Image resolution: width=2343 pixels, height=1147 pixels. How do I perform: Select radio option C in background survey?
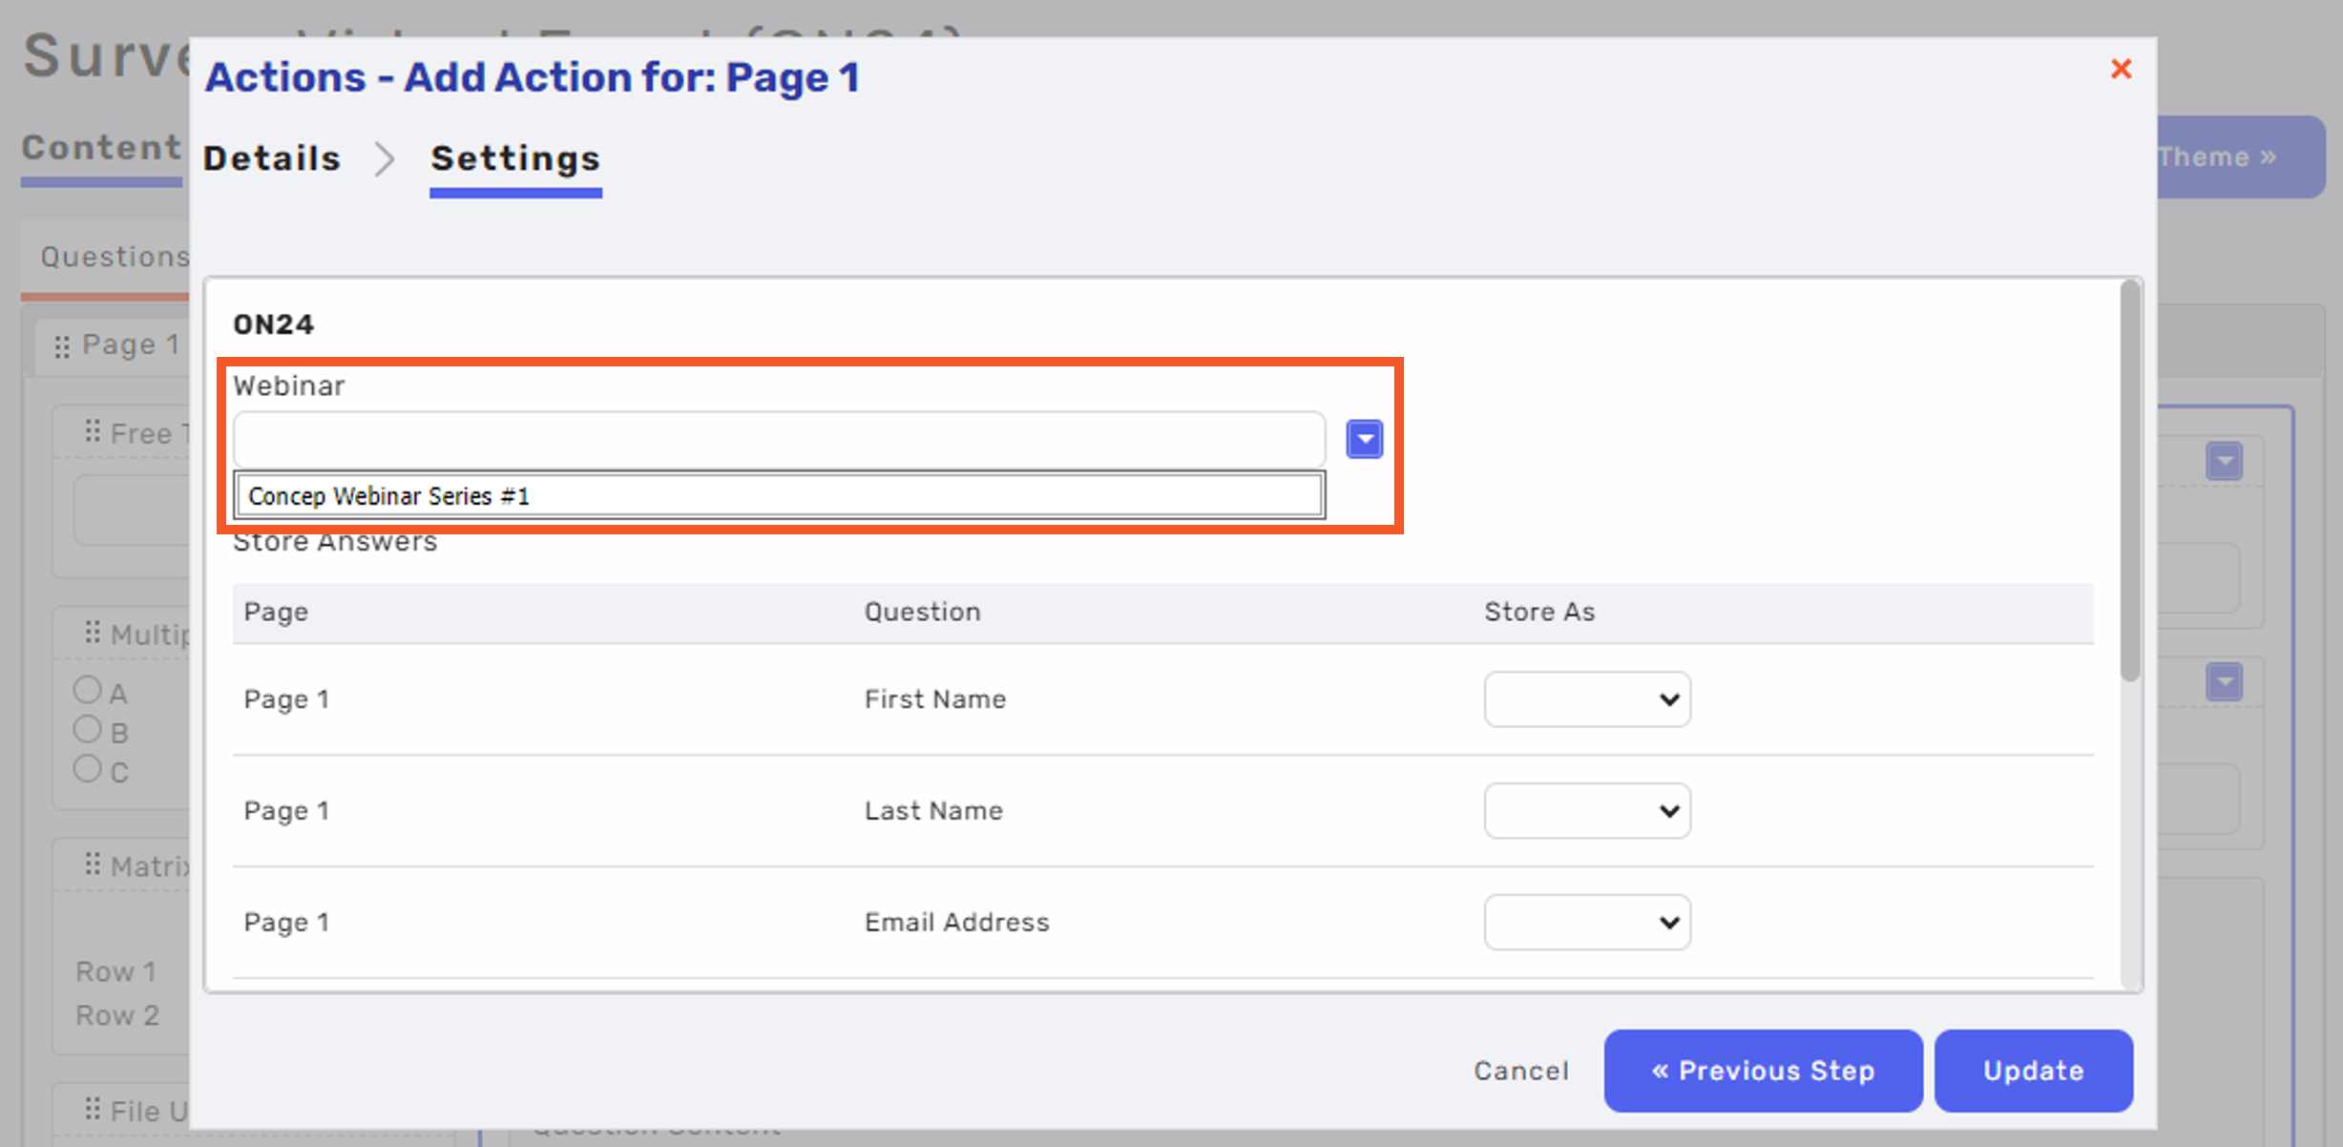[x=88, y=768]
